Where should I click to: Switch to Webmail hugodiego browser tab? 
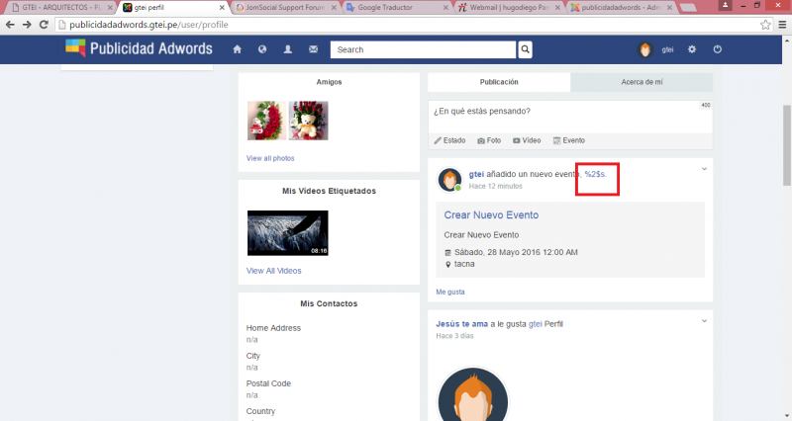click(509, 8)
